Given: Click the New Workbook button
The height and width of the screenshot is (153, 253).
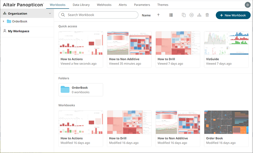Looking at the screenshot, I should coord(233,15).
